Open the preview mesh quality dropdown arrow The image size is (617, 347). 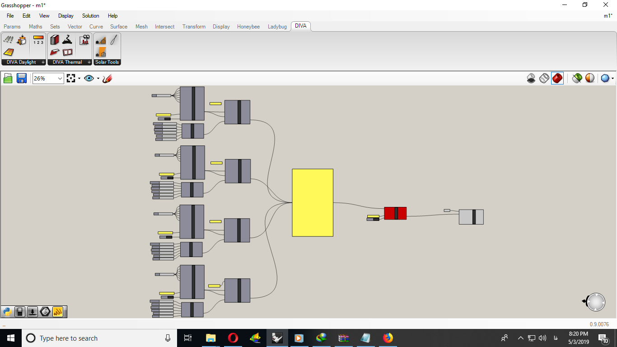pyautogui.click(x=612, y=78)
